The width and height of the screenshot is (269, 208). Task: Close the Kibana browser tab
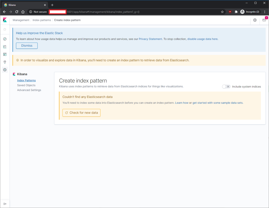click(45, 5)
